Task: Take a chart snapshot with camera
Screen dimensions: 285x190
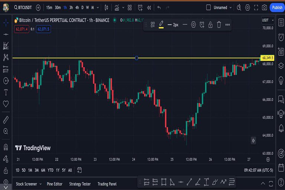Action: pos(264,7)
